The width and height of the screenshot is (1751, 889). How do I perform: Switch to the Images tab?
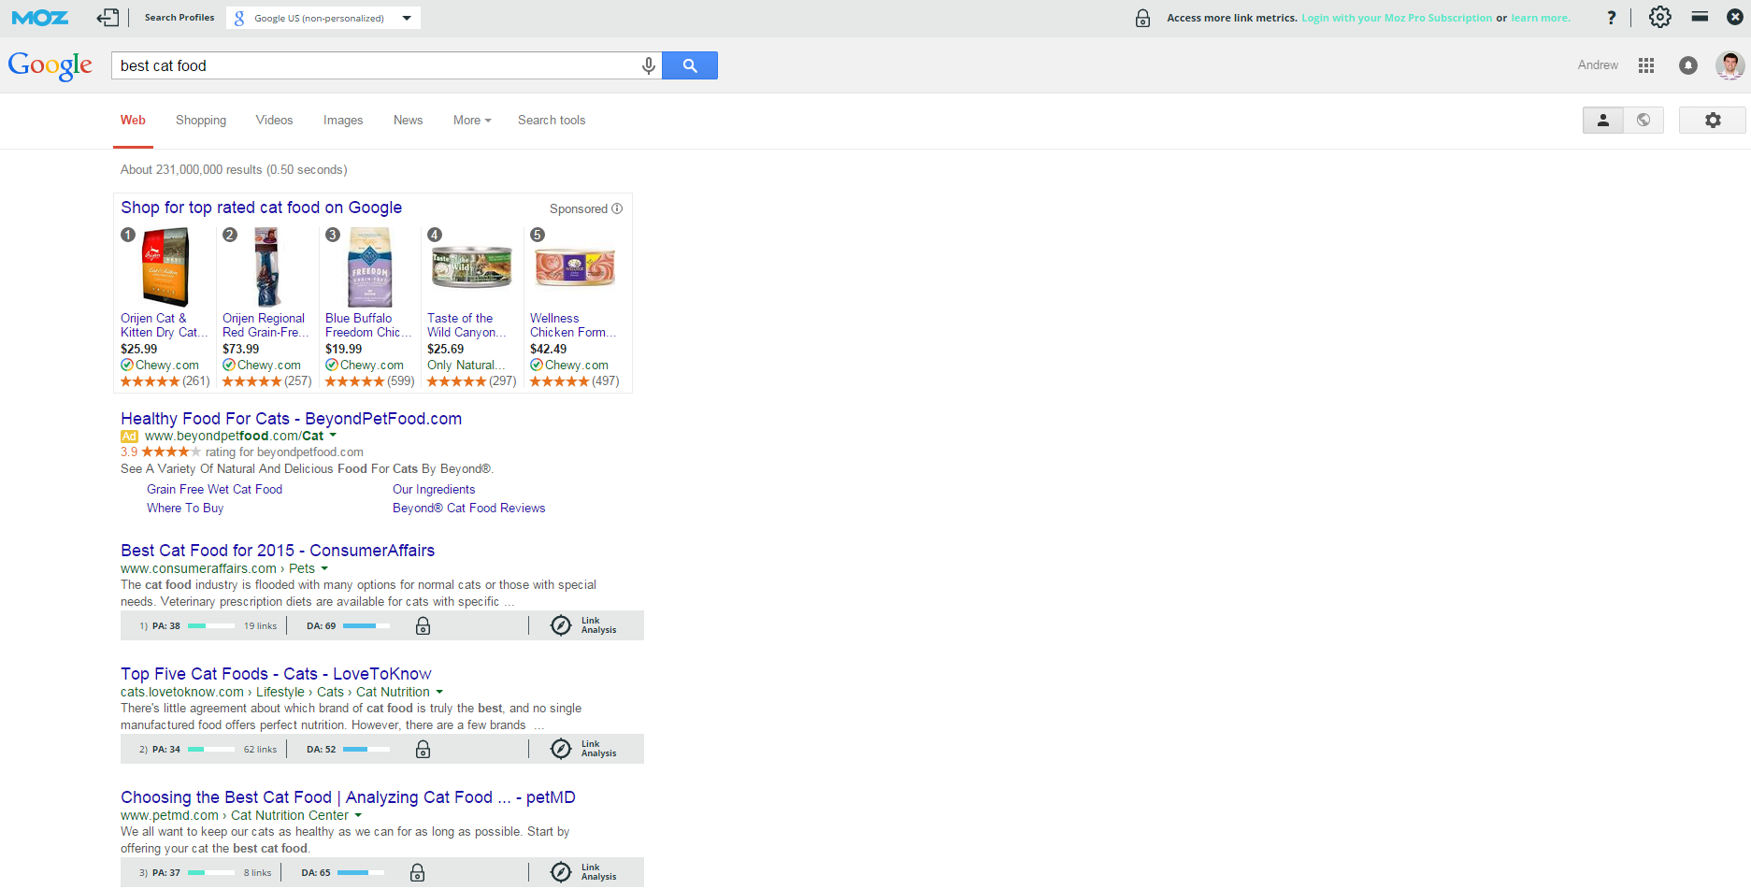[343, 121]
